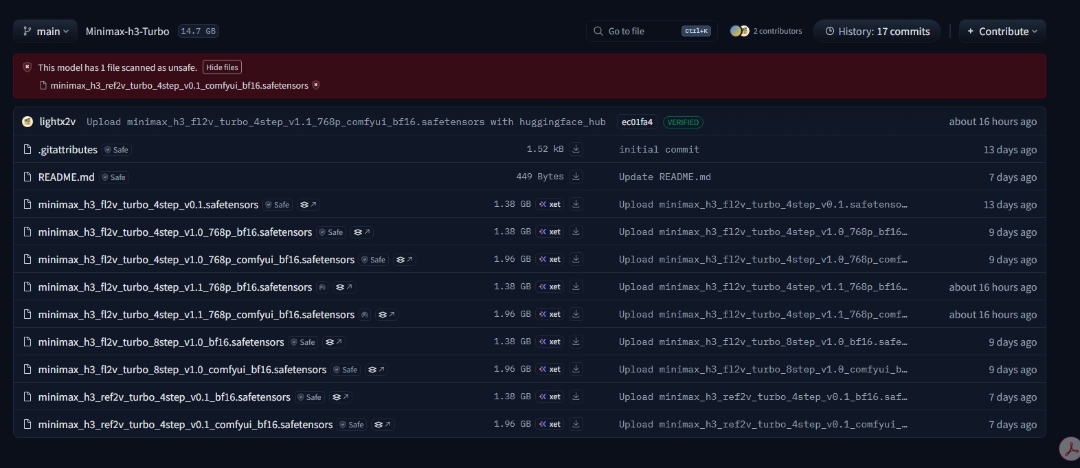Open the unsafe file listed in the red warning banner
The width and height of the screenshot is (1080, 468).
tap(179, 85)
